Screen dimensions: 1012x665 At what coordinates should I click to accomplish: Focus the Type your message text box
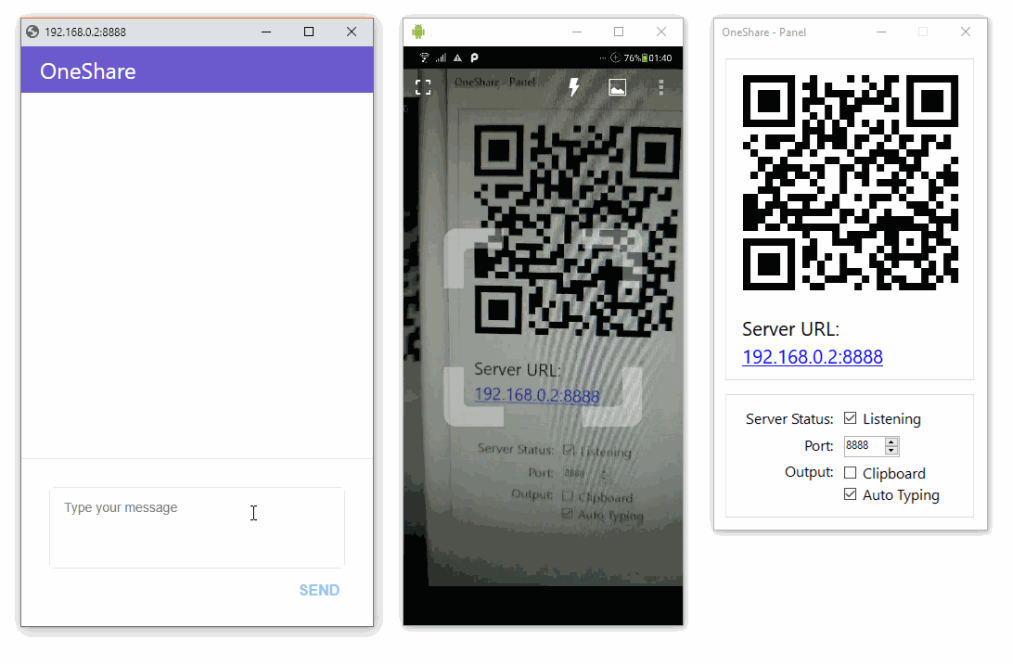click(x=197, y=528)
